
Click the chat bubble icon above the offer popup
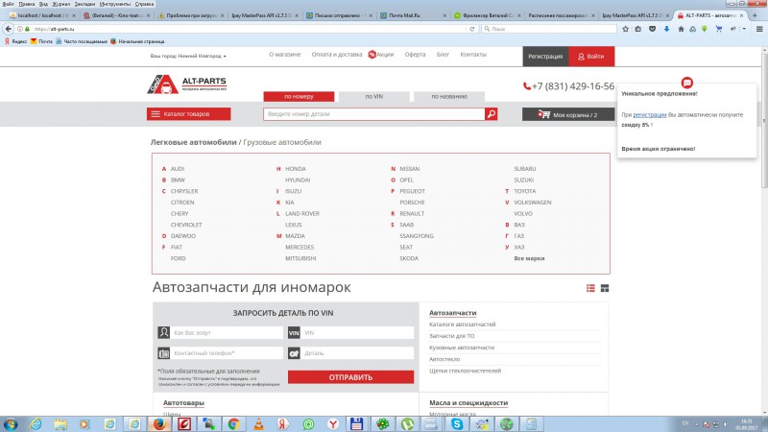tap(686, 83)
